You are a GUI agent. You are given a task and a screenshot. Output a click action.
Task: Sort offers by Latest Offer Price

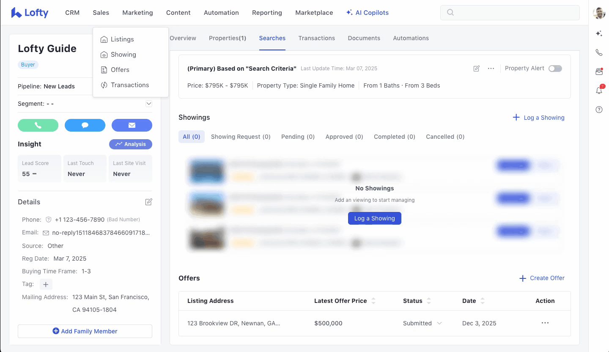[x=373, y=301]
